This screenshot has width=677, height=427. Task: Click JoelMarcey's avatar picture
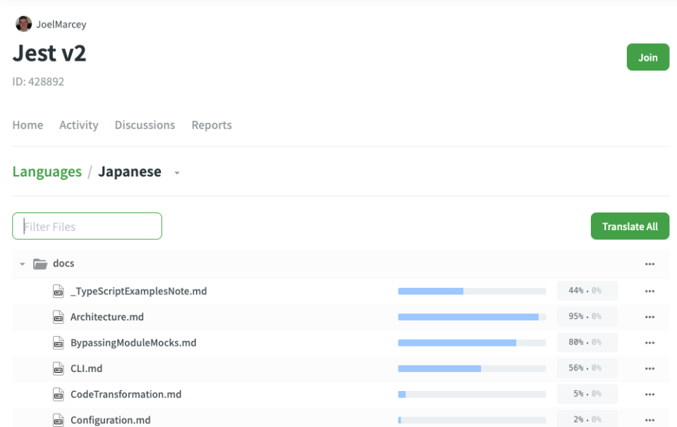(24, 24)
